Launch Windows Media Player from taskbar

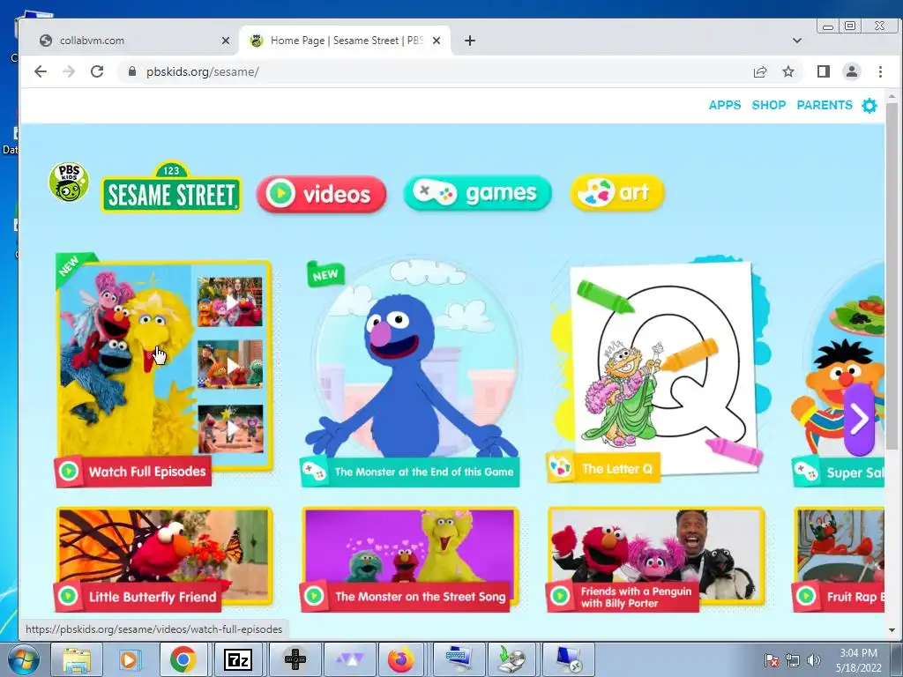129,659
